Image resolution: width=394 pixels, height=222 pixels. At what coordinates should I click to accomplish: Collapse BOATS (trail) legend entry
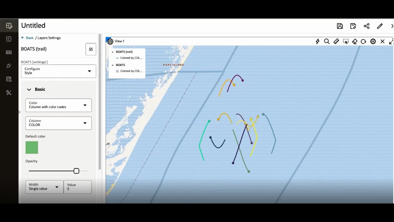tap(113, 52)
